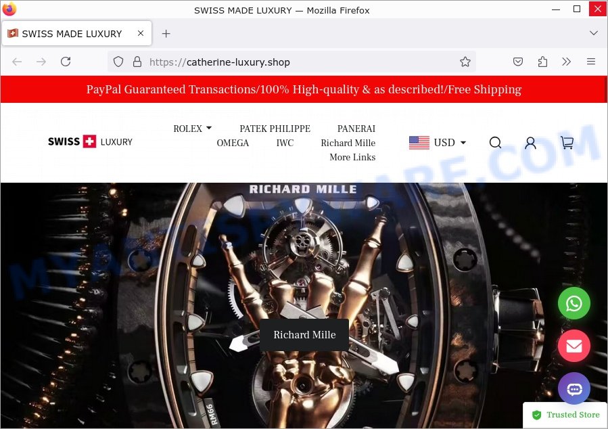The width and height of the screenshot is (608, 429).
Task: Click the Trusted Store badge
Action: [565, 415]
